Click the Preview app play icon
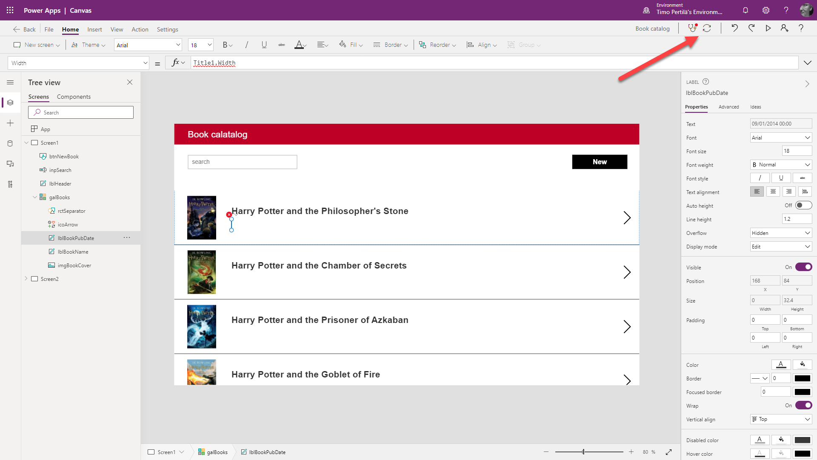Image resolution: width=817 pixels, height=460 pixels. 768,28
